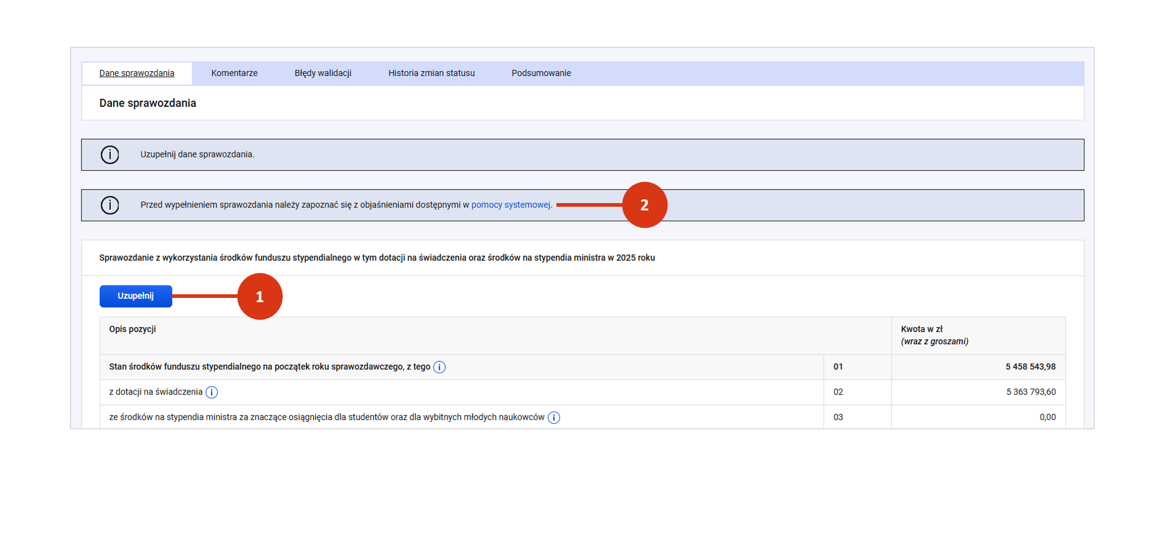This screenshot has height=546, width=1164.
Task: Click info icon beside 'Uzupełnij dane sprawozdania' message
Action: (110, 154)
